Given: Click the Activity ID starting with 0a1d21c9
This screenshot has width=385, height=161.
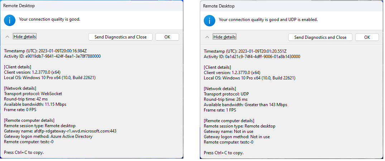Looking at the screenshot, I should click(x=252, y=57).
